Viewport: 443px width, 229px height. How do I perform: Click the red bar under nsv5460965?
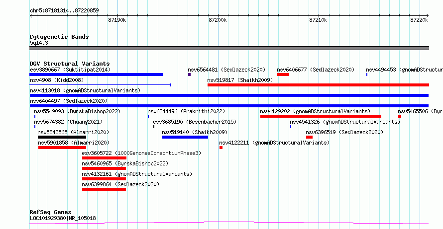coord(104,168)
